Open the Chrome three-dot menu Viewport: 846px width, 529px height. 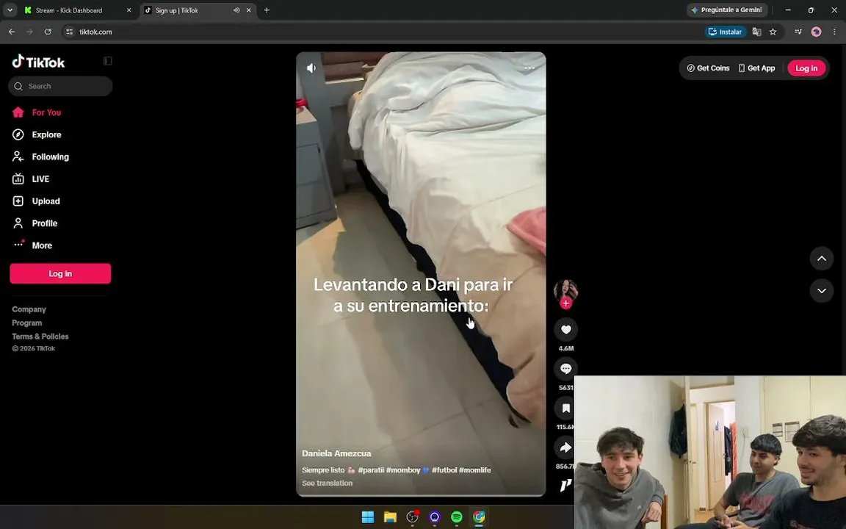point(834,32)
